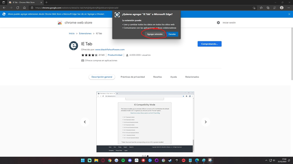Image resolution: width=293 pixels, height=164 pixels.
Task: Open the tab actions menu icon
Action: [4, 2]
